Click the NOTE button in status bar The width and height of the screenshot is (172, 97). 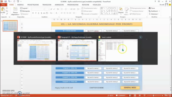tap(110, 95)
